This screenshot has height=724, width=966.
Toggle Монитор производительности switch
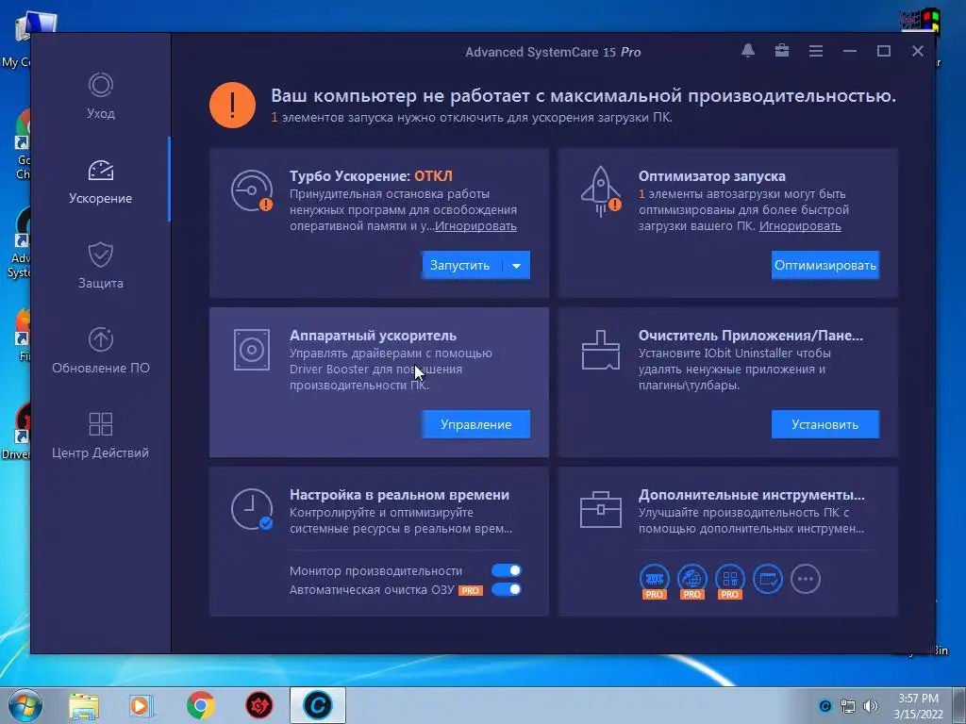coord(507,570)
